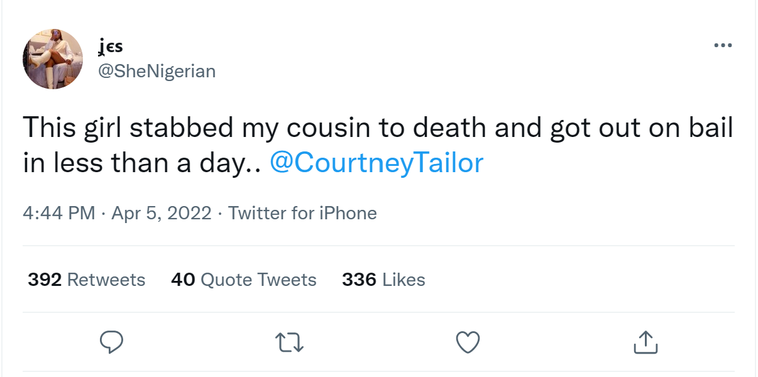Click the Apr 5, 2022 date
The width and height of the screenshot is (758, 377).
pos(161,213)
